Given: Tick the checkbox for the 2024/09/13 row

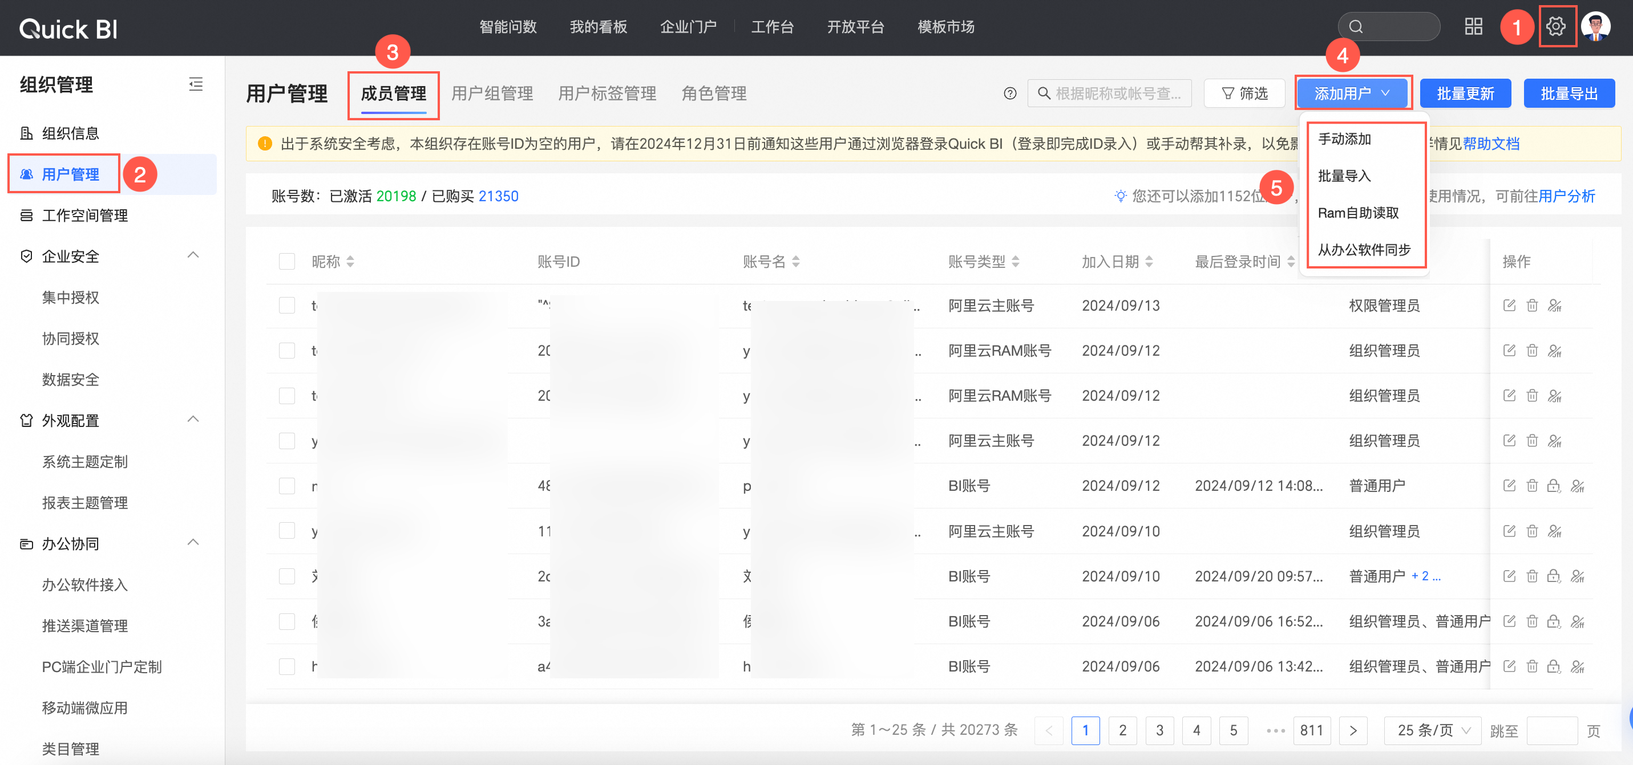Looking at the screenshot, I should [286, 305].
